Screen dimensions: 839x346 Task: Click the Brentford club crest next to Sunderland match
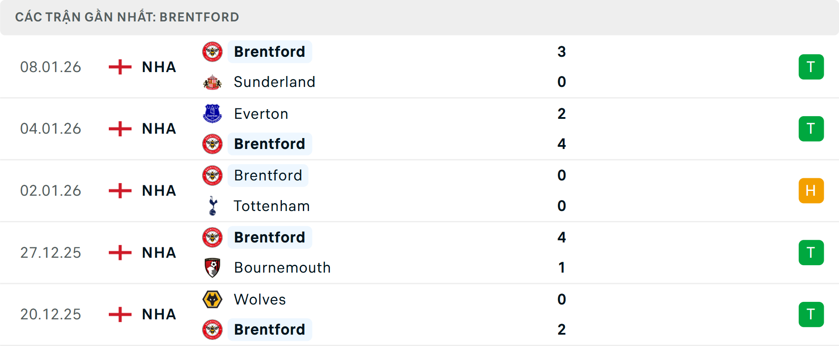pyautogui.click(x=212, y=52)
